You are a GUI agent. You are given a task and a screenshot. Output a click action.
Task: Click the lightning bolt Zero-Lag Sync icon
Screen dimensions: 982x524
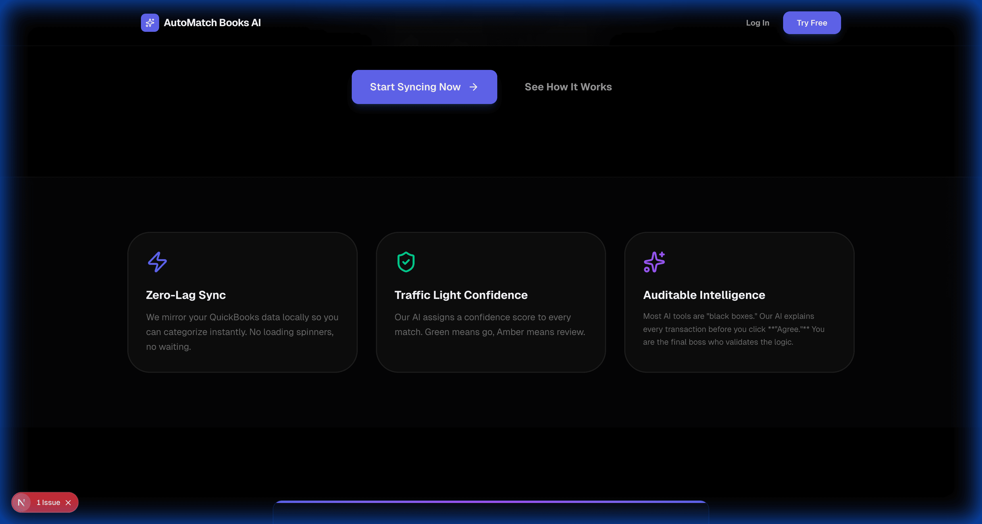pos(157,262)
